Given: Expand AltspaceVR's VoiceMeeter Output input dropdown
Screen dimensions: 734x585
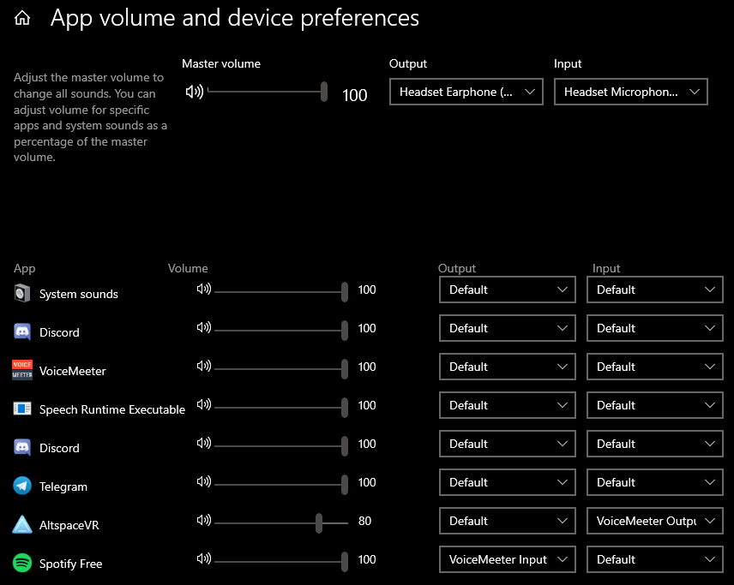Looking at the screenshot, I should tap(655, 521).
